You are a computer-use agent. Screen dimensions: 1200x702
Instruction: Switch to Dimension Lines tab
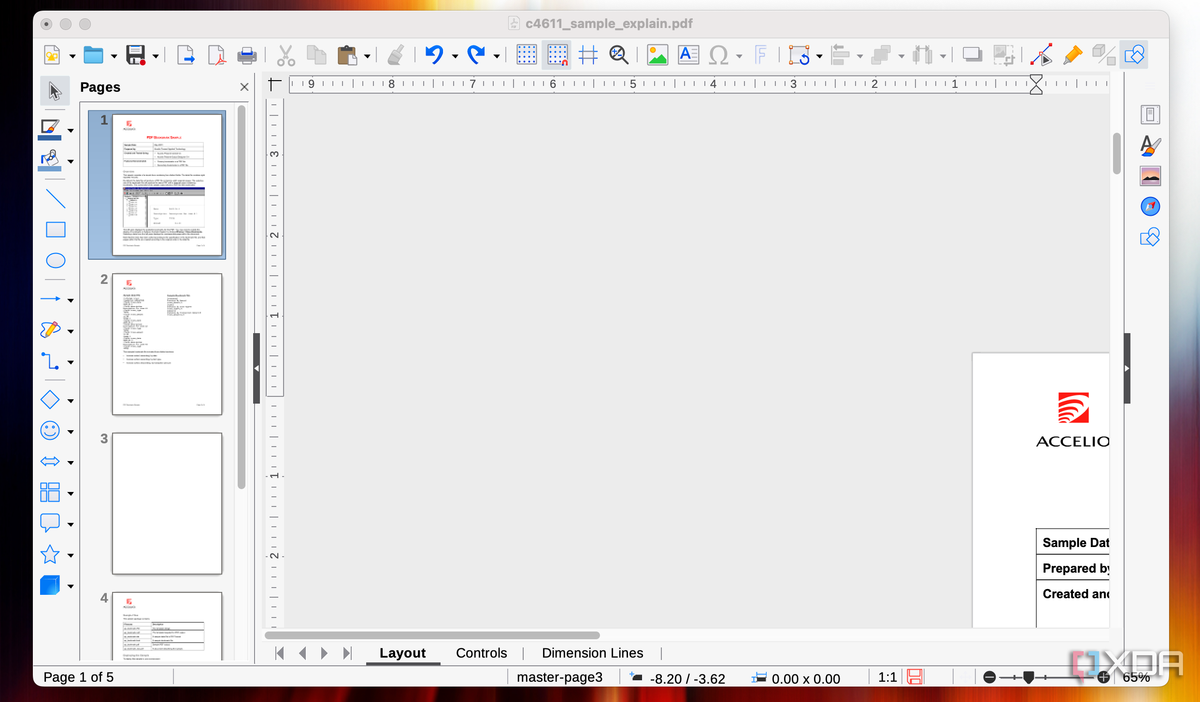pos(592,653)
